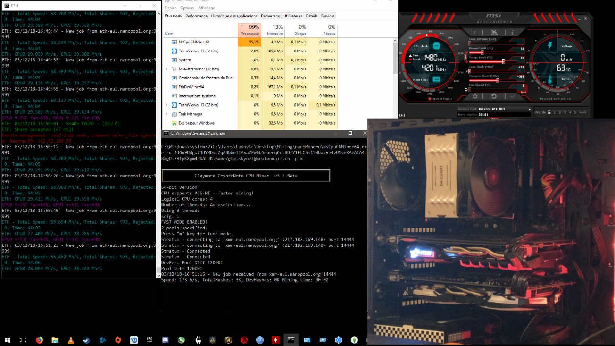Viewport: 615px width, 346px height.
Task: Apply Afterburner settings with checkmark icon
Action: click(513, 96)
